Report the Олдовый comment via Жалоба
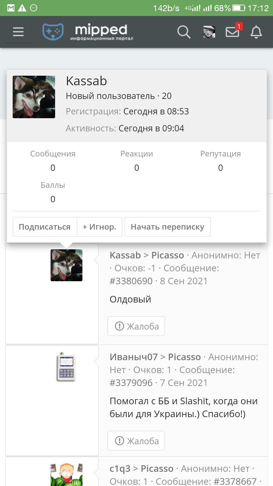 tap(136, 326)
